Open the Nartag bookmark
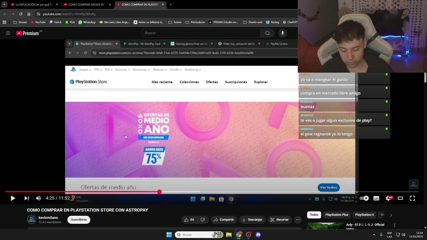The width and height of the screenshot is (427, 240). coord(273,22)
